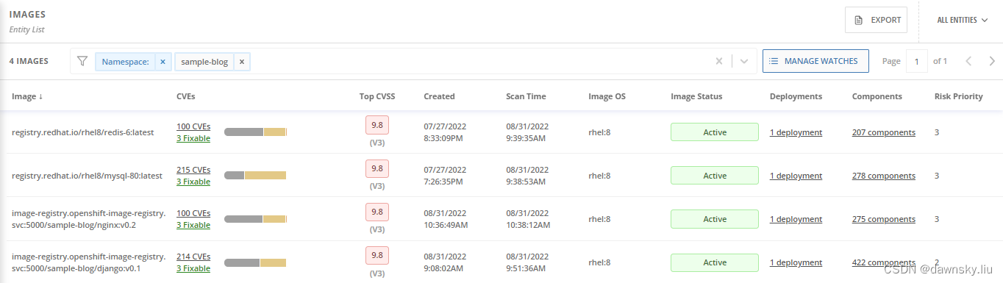Screen dimensions: 1003x283
Task: Sort by the Image OS column header
Action: pyautogui.click(x=607, y=96)
